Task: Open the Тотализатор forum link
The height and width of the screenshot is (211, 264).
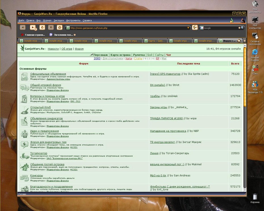Action: pyautogui.click(x=39, y=153)
